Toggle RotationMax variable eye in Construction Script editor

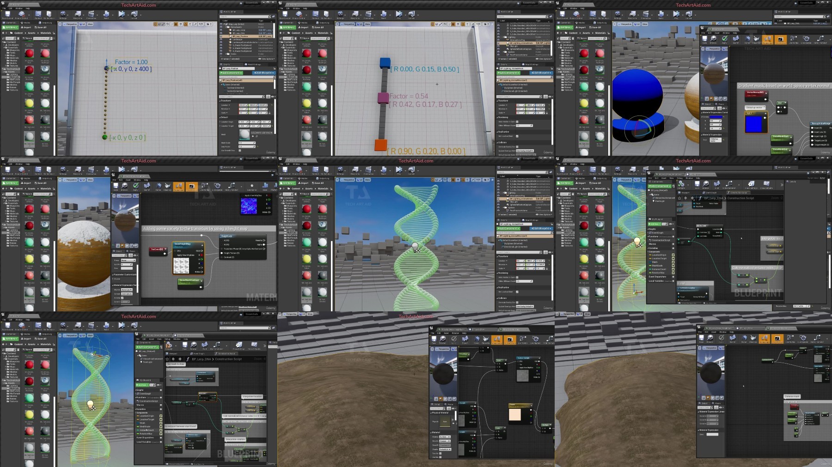[673, 273]
